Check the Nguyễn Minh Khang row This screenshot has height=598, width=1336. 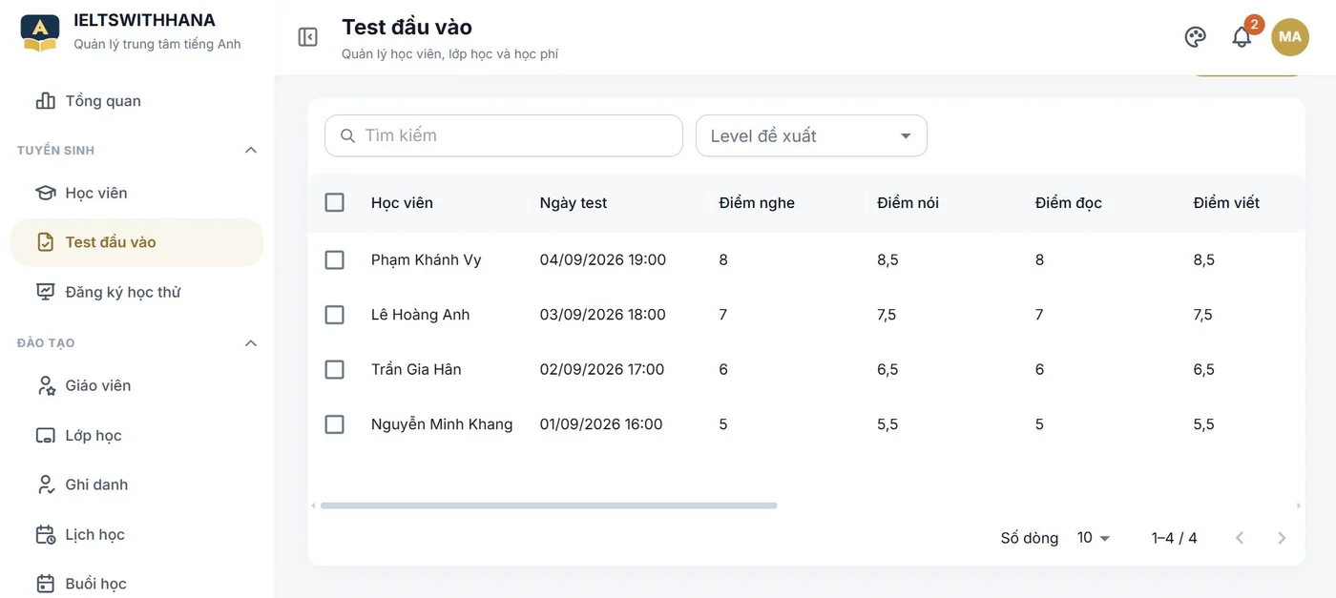pyautogui.click(x=334, y=424)
